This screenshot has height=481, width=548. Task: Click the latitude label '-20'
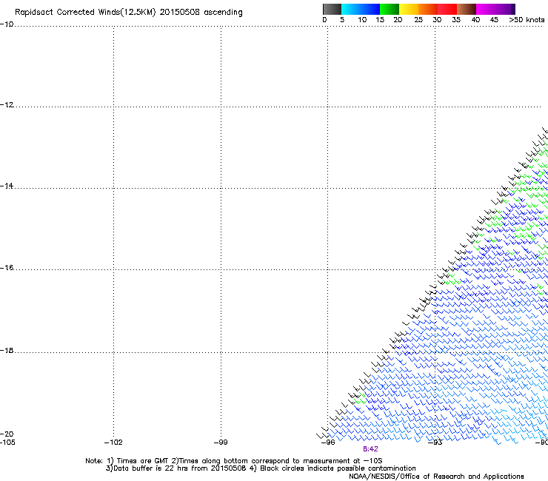pos(7,434)
